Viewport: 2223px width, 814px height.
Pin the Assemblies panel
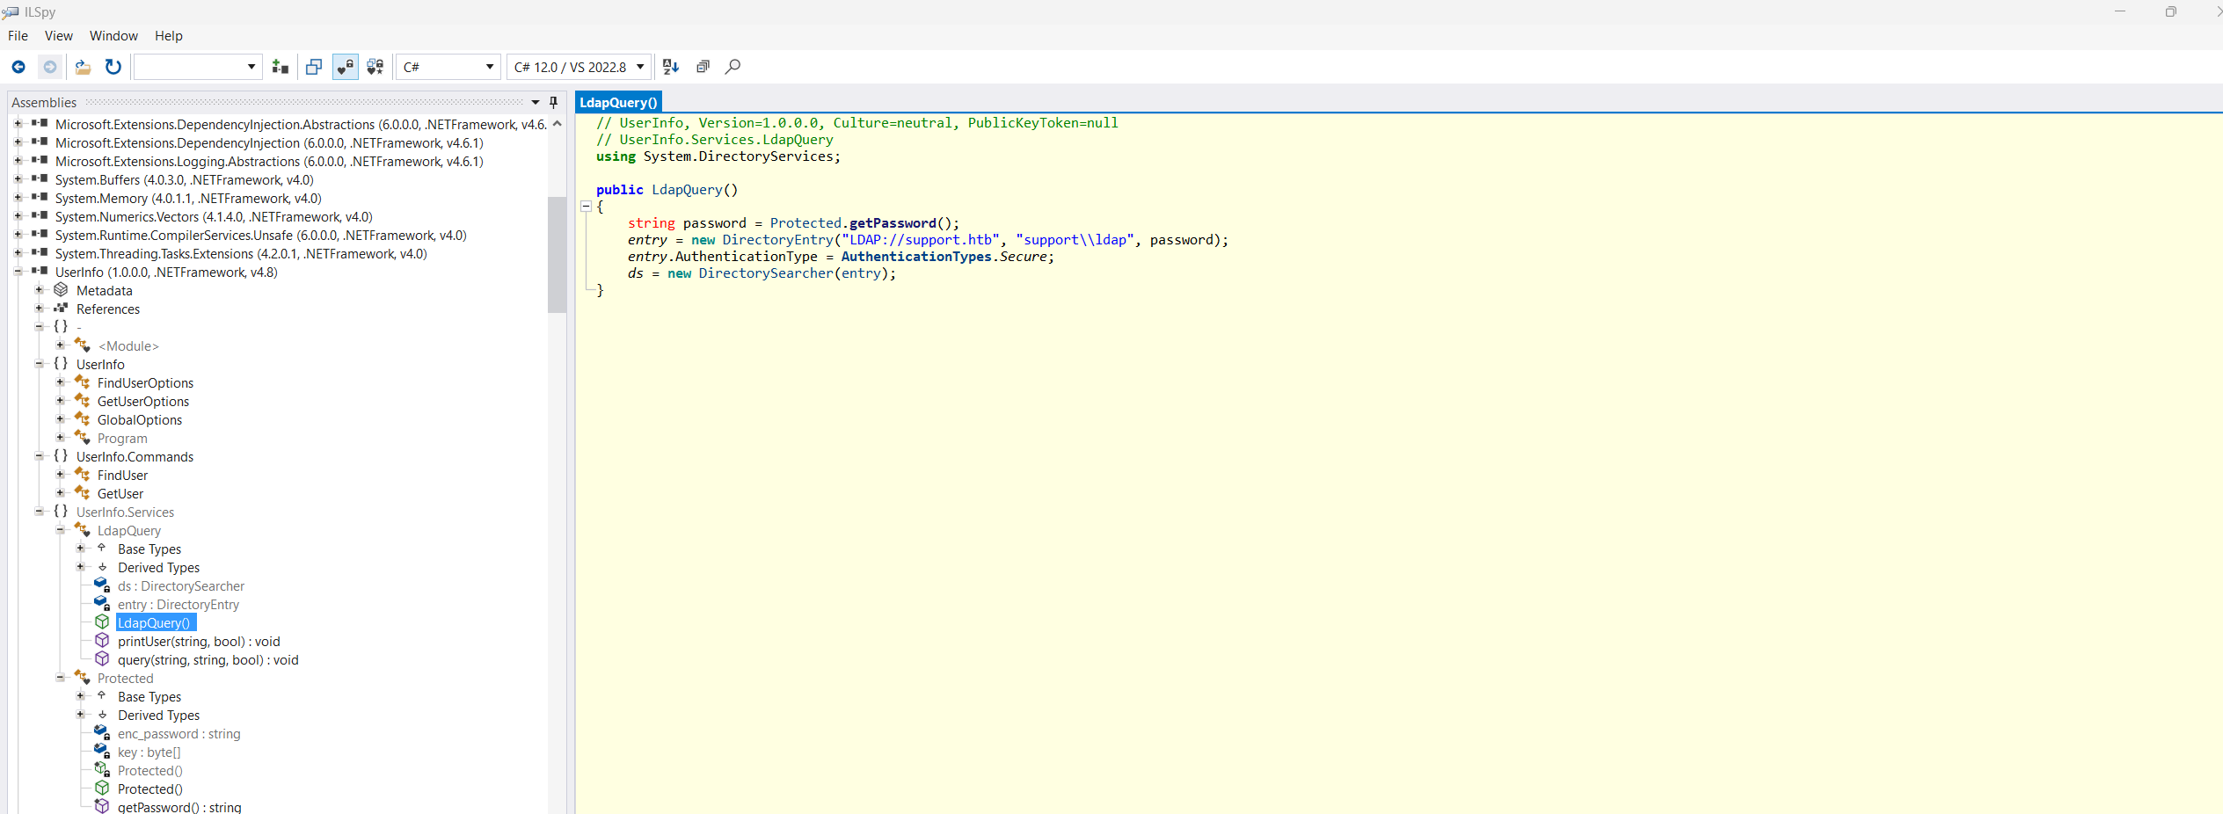[553, 103]
